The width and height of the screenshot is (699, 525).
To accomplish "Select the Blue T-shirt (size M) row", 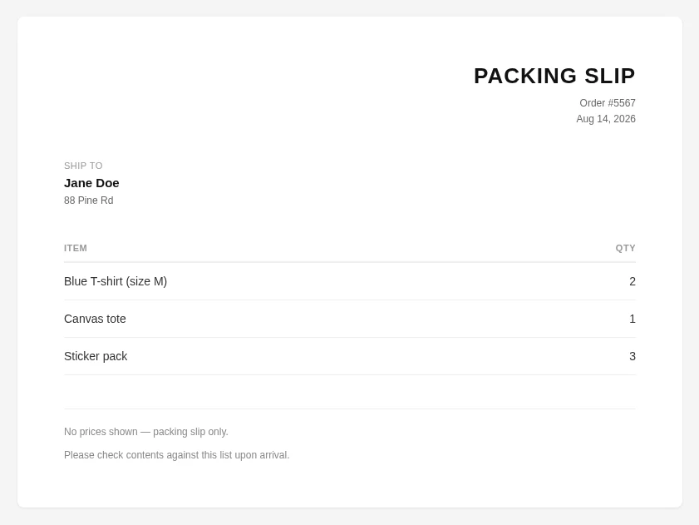I will (x=350, y=281).
